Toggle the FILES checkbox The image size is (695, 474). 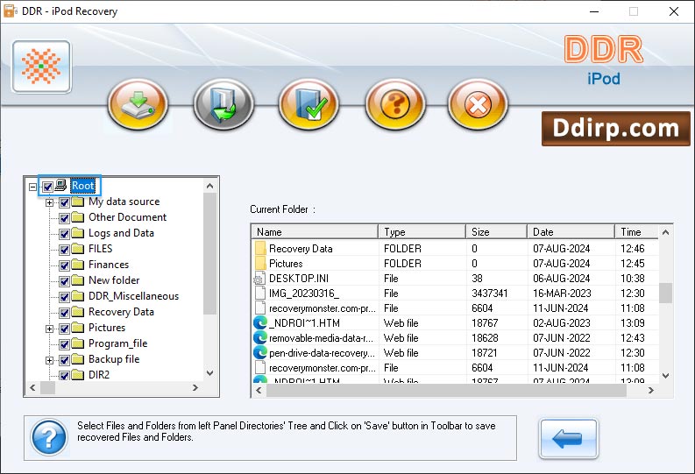[64, 250]
